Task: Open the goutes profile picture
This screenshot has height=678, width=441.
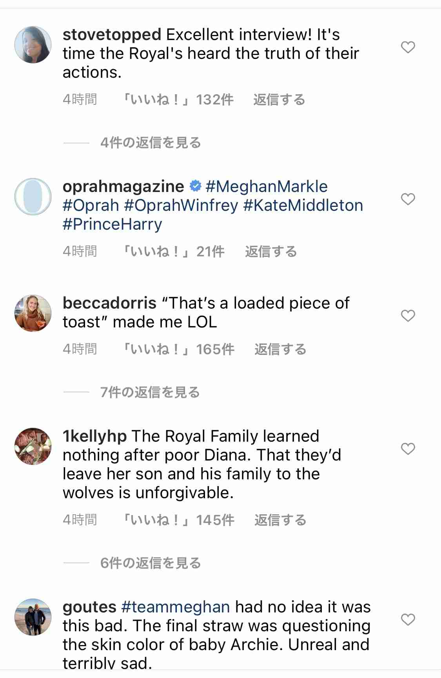Action: (x=33, y=617)
